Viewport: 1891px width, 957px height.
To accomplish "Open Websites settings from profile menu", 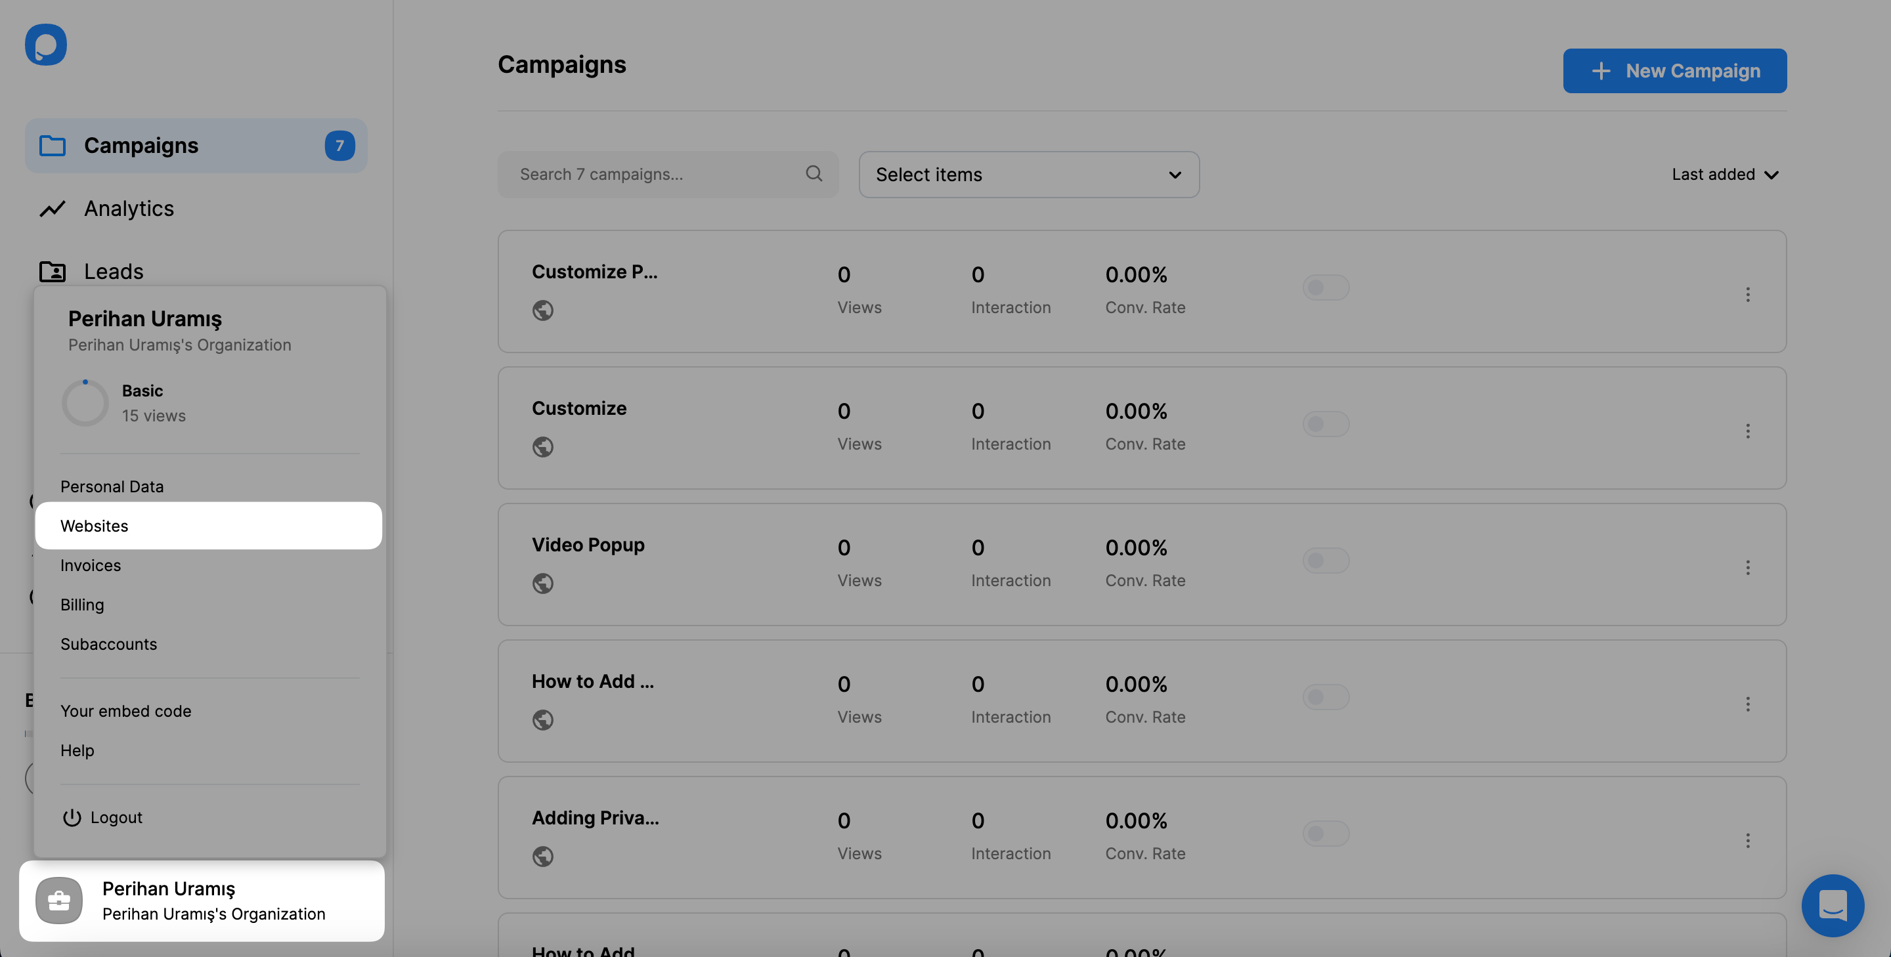I will pyautogui.click(x=209, y=525).
